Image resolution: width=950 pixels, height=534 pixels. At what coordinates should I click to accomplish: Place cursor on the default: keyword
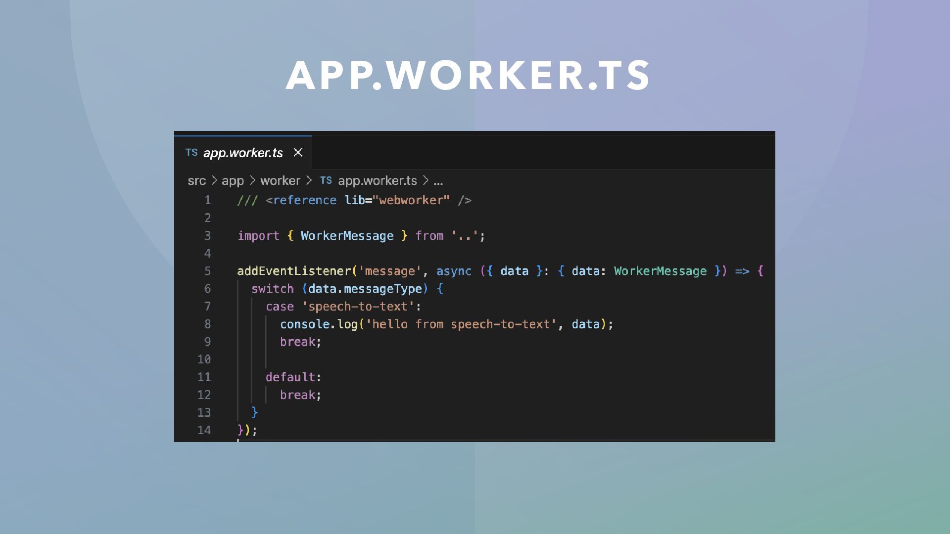tap(290, 377)
